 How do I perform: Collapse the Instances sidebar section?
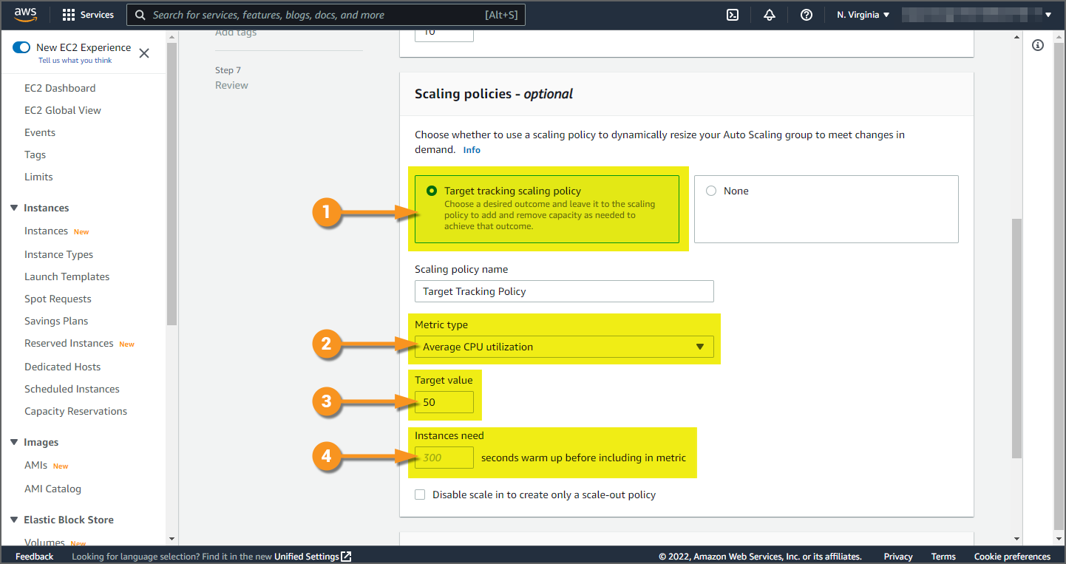14,208
